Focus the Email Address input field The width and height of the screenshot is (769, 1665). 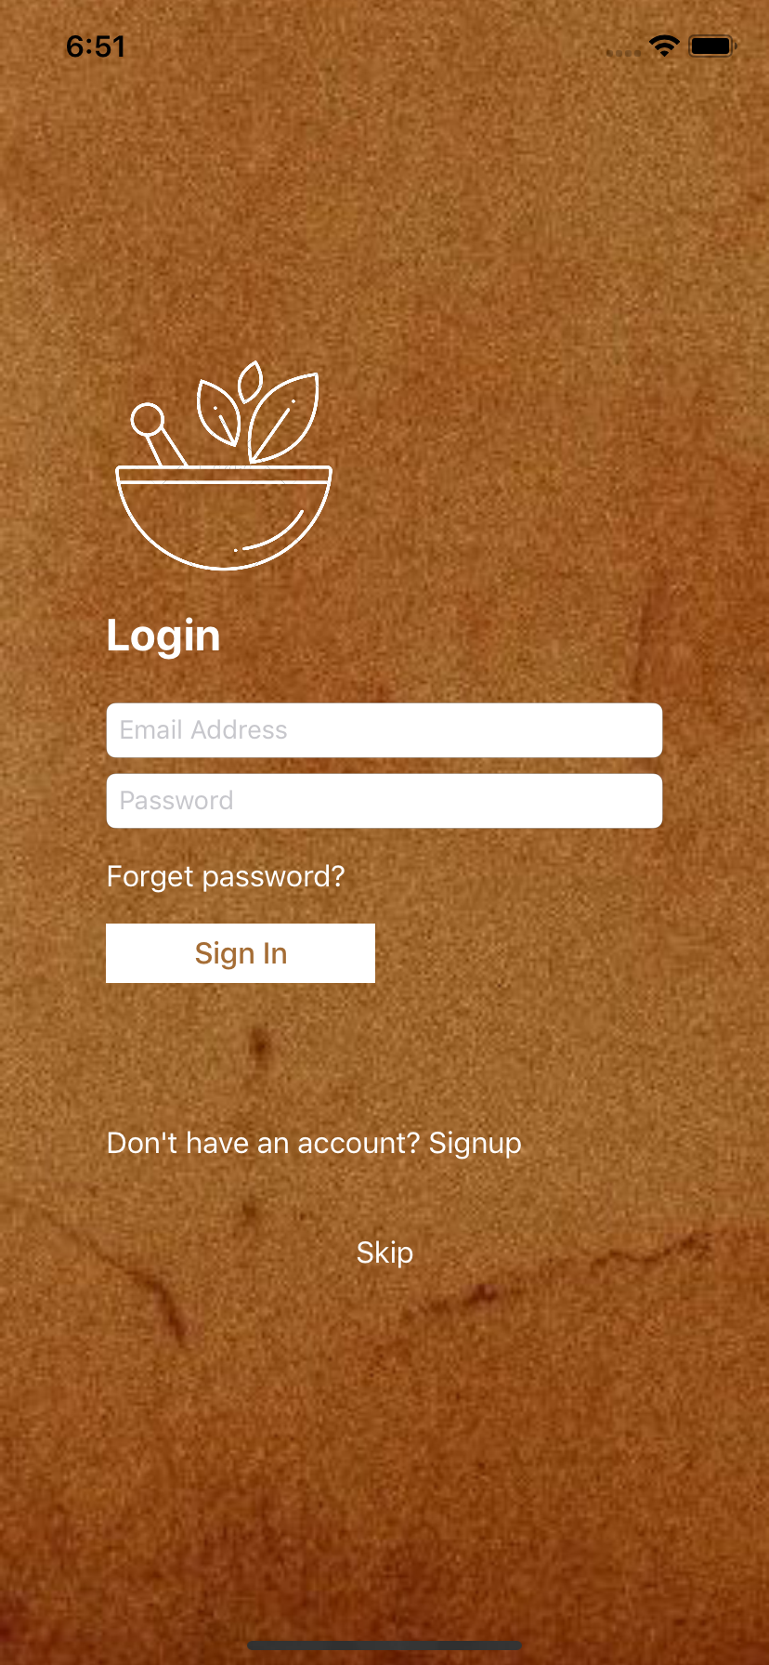pyautogui.click(x=384, y=730)
